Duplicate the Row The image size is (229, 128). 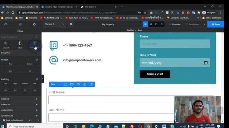coord(85,84)
